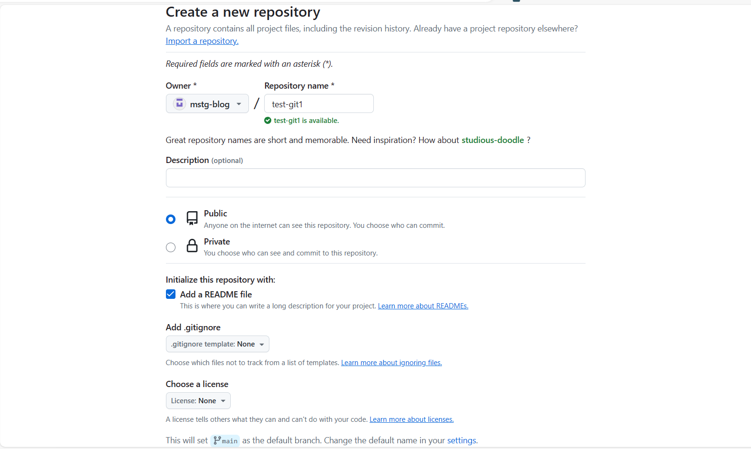
Task: Select the Private visibility radio button
Action: tap(171, 247)
